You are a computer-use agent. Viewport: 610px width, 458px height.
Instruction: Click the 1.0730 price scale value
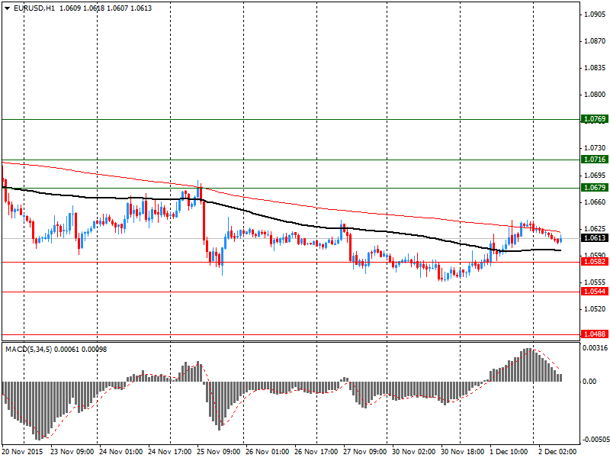(x=596, y=148)
